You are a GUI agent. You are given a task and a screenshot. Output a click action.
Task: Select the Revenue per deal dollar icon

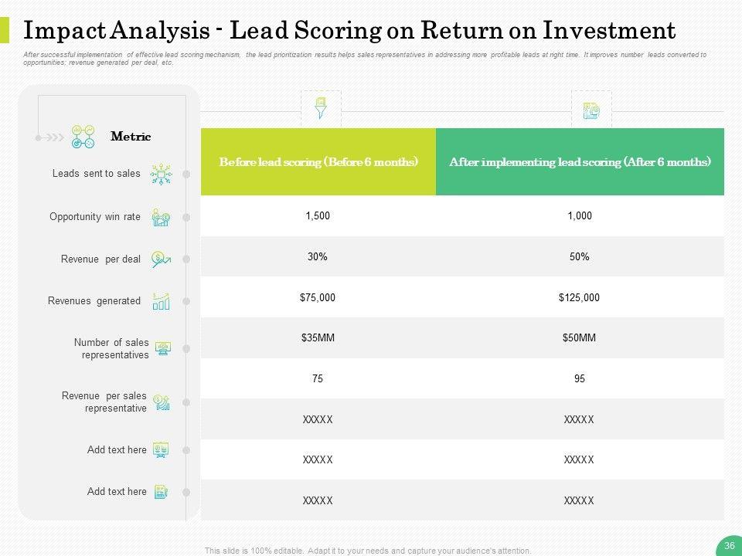162,259
